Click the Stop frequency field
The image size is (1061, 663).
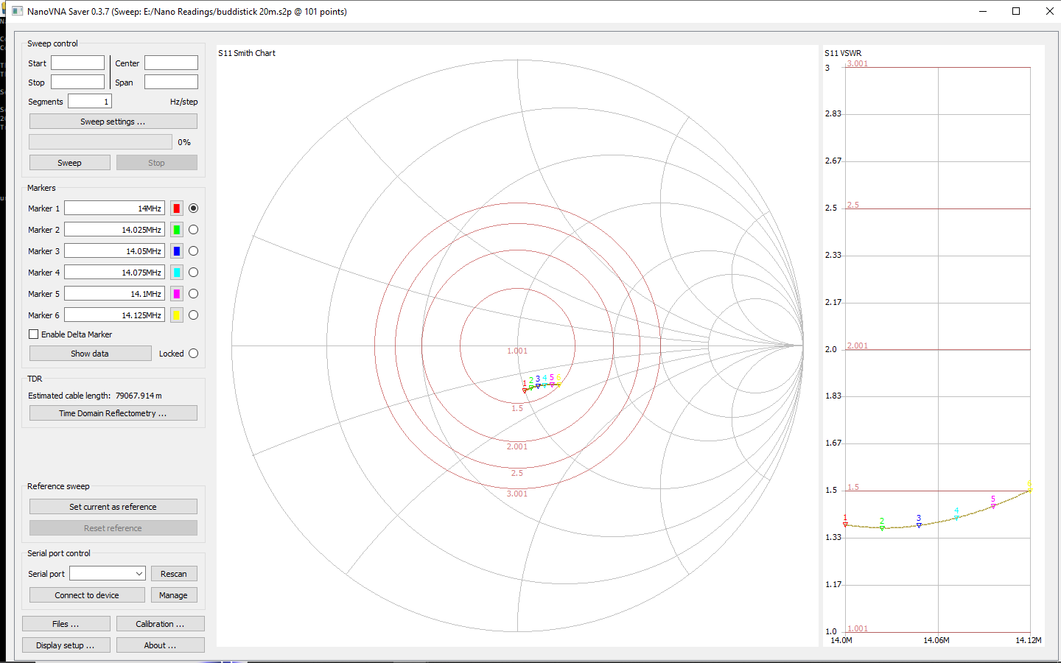tap(77, 83)
